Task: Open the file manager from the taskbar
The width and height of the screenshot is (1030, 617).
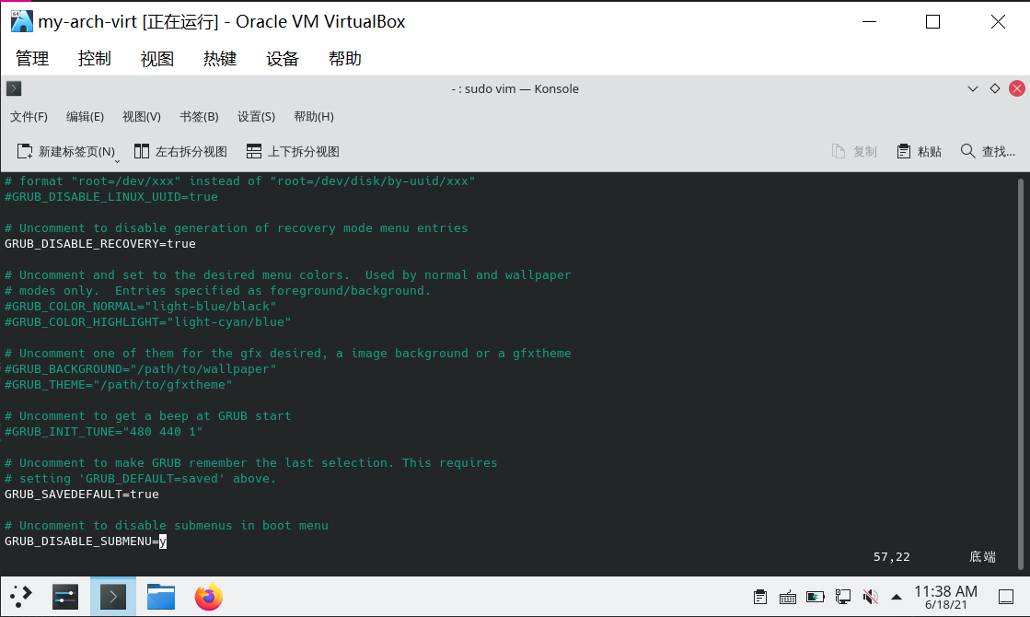Action: point(160,597)
